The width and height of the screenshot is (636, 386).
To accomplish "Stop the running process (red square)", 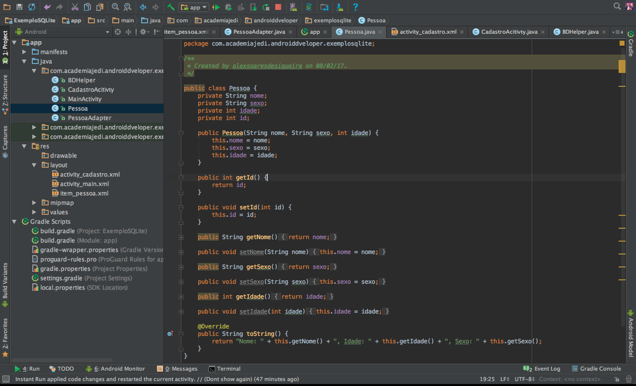I will coord(278,7).
